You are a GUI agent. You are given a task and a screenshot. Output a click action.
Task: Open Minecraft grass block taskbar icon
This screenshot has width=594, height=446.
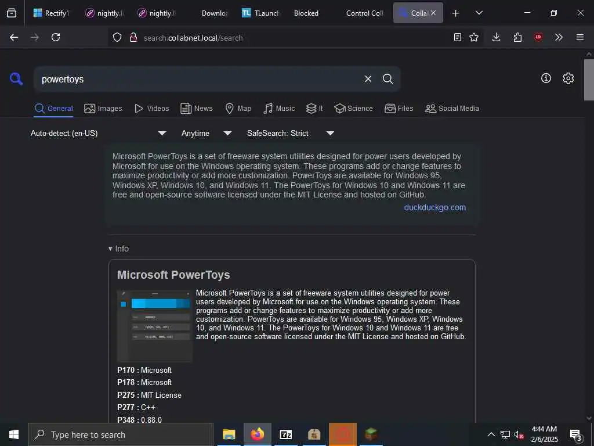[x=371, y=434]
